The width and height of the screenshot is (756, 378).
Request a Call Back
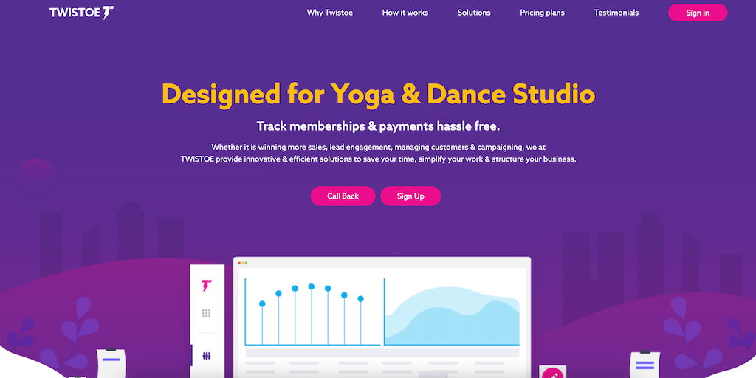tap(343, 196)
